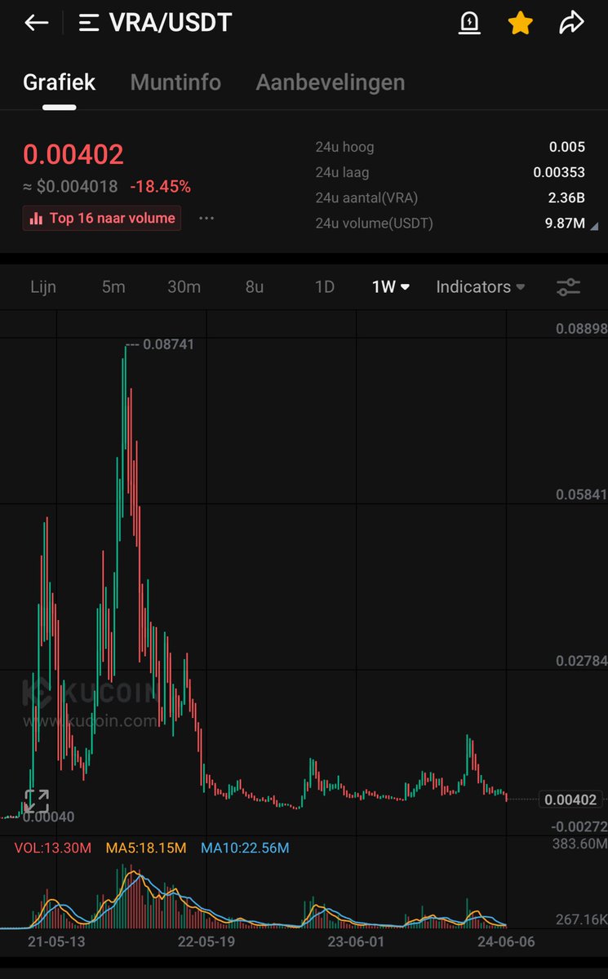
Task: Tap the 267.16K volume axis label
Action: tap(582, 920)
